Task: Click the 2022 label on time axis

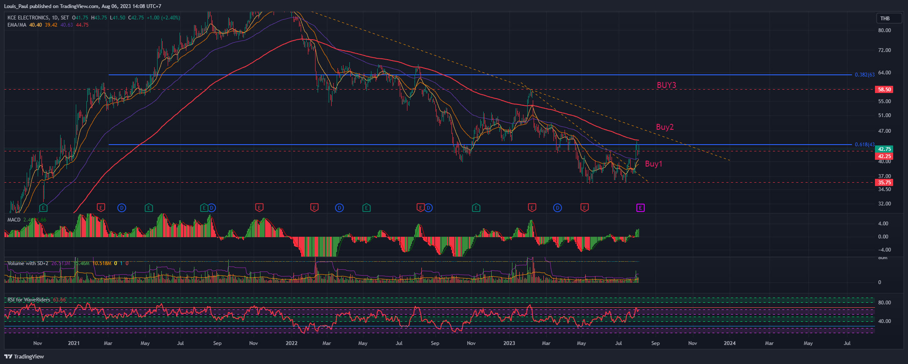Action: pyautogui.click(x=292, y=343)
